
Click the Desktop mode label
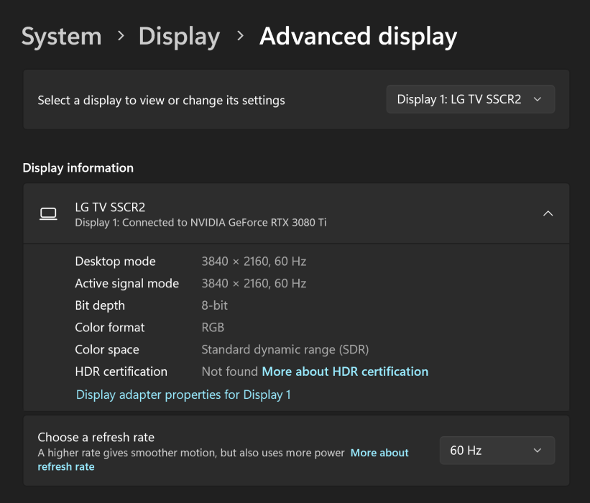tap(115, 262)
